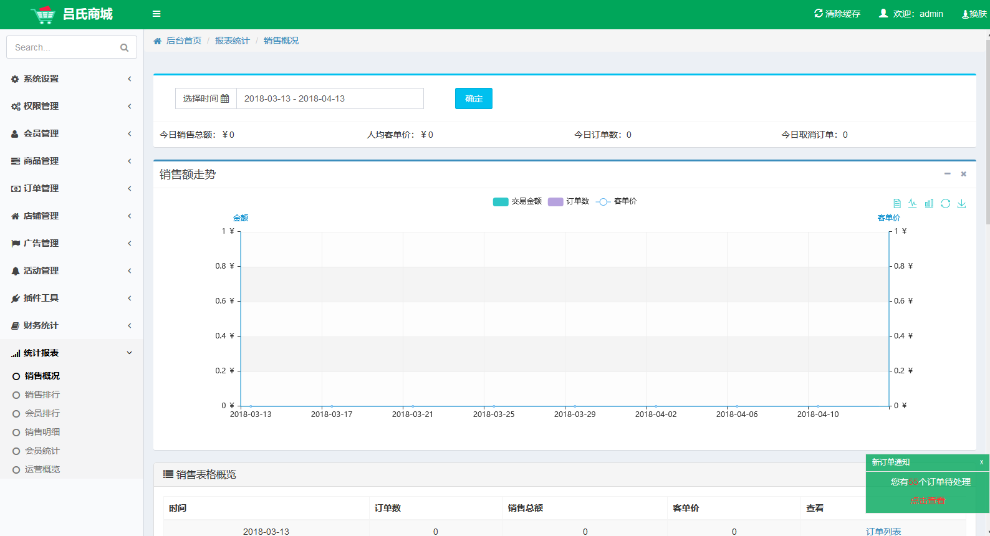Click the search magnifier icon
This screenshot has height=536, width=990.
click(x=124, y=47)
